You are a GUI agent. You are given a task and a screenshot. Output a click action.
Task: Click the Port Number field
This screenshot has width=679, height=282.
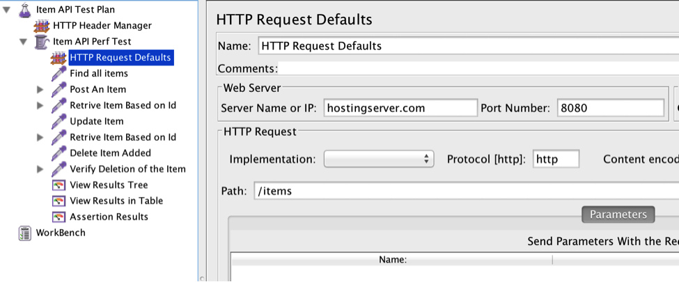point(609,109)
